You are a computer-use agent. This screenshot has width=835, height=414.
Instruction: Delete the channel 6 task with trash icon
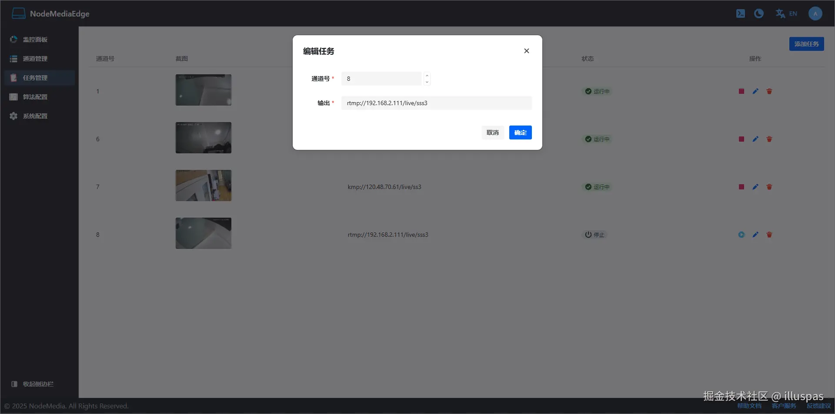coord(770,139)
